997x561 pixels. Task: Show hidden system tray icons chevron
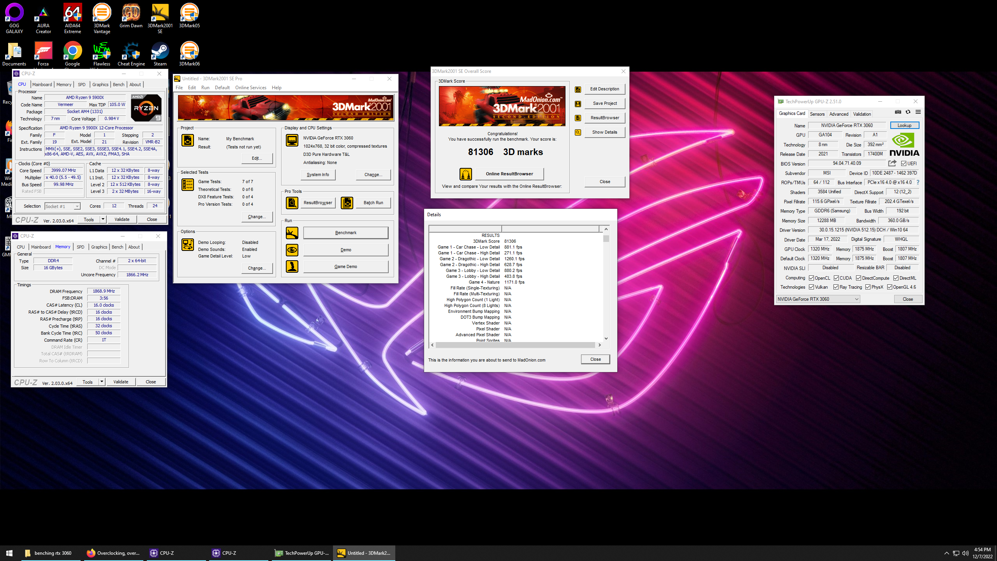coord(947,553)
